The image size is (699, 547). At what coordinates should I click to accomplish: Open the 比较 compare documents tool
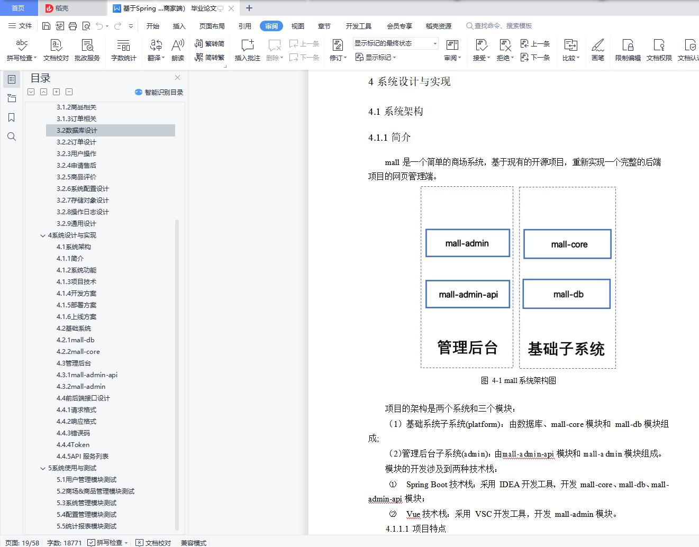pos(570,50)
